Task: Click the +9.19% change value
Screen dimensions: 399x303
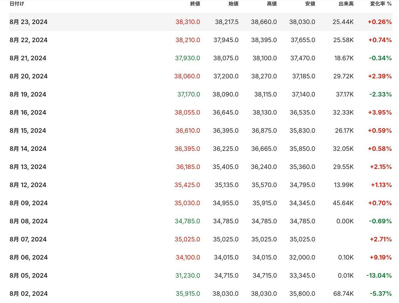Action: click(x=380, y=257)
